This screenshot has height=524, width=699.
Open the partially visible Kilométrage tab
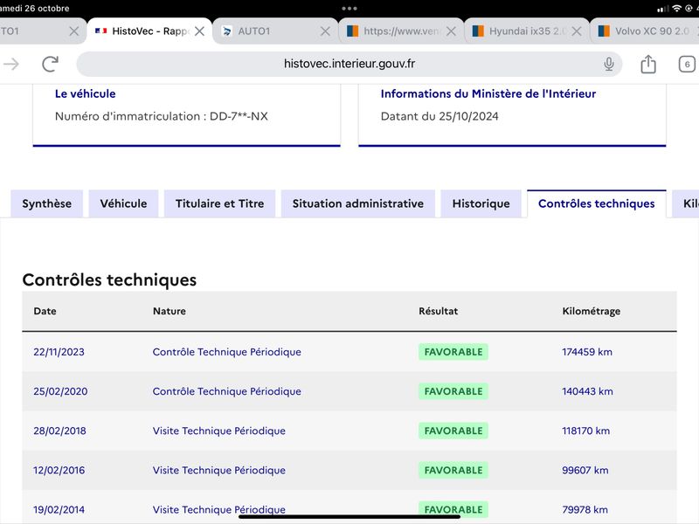pyautogui.click(x=687, y=203)
